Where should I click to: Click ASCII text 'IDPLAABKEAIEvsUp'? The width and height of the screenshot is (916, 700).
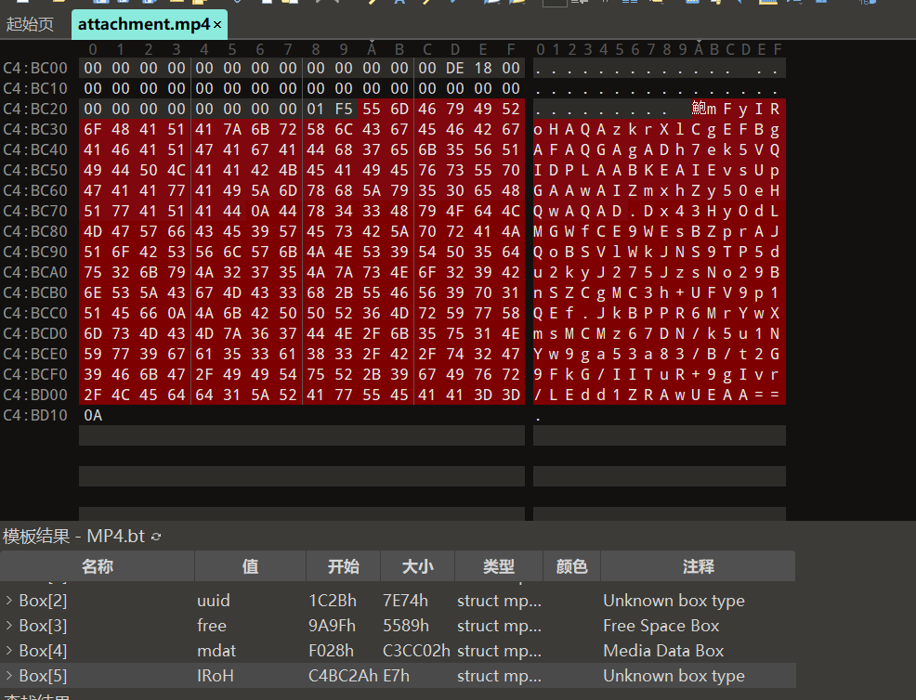(x=657, y=170)
